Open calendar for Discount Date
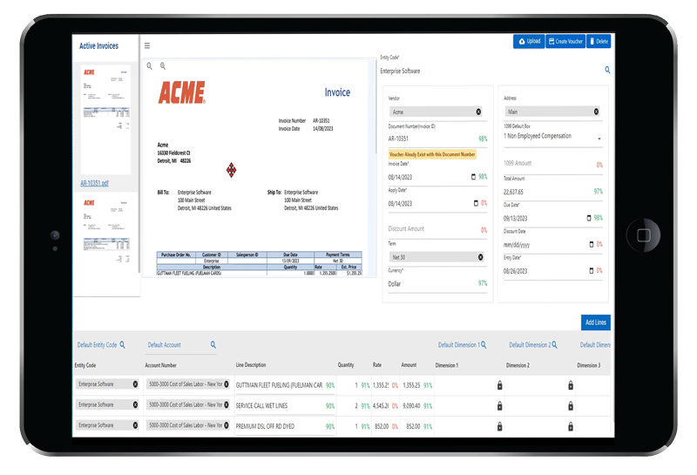The height and width of the screenshot is (475, 697). point(592,244)
